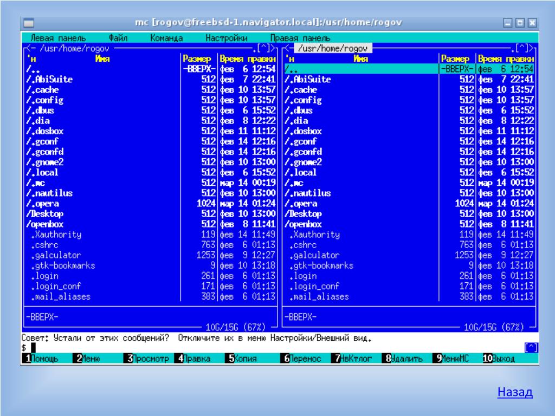
Task: Click right panel history back arrow <-
Action: coord(289,48)
